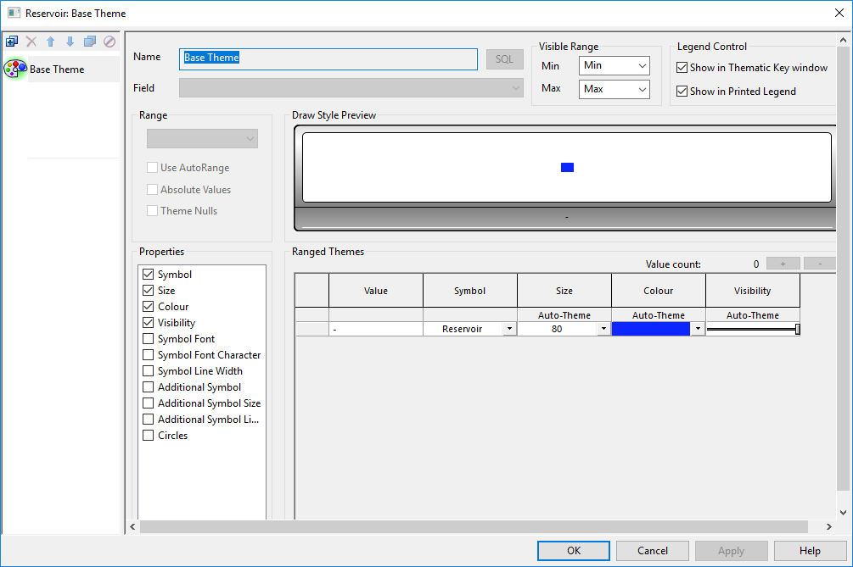Image resolution: width=853 pixels, height=567 pixels.
Task: Open the SQL editor button
Action: coord(504,59)
